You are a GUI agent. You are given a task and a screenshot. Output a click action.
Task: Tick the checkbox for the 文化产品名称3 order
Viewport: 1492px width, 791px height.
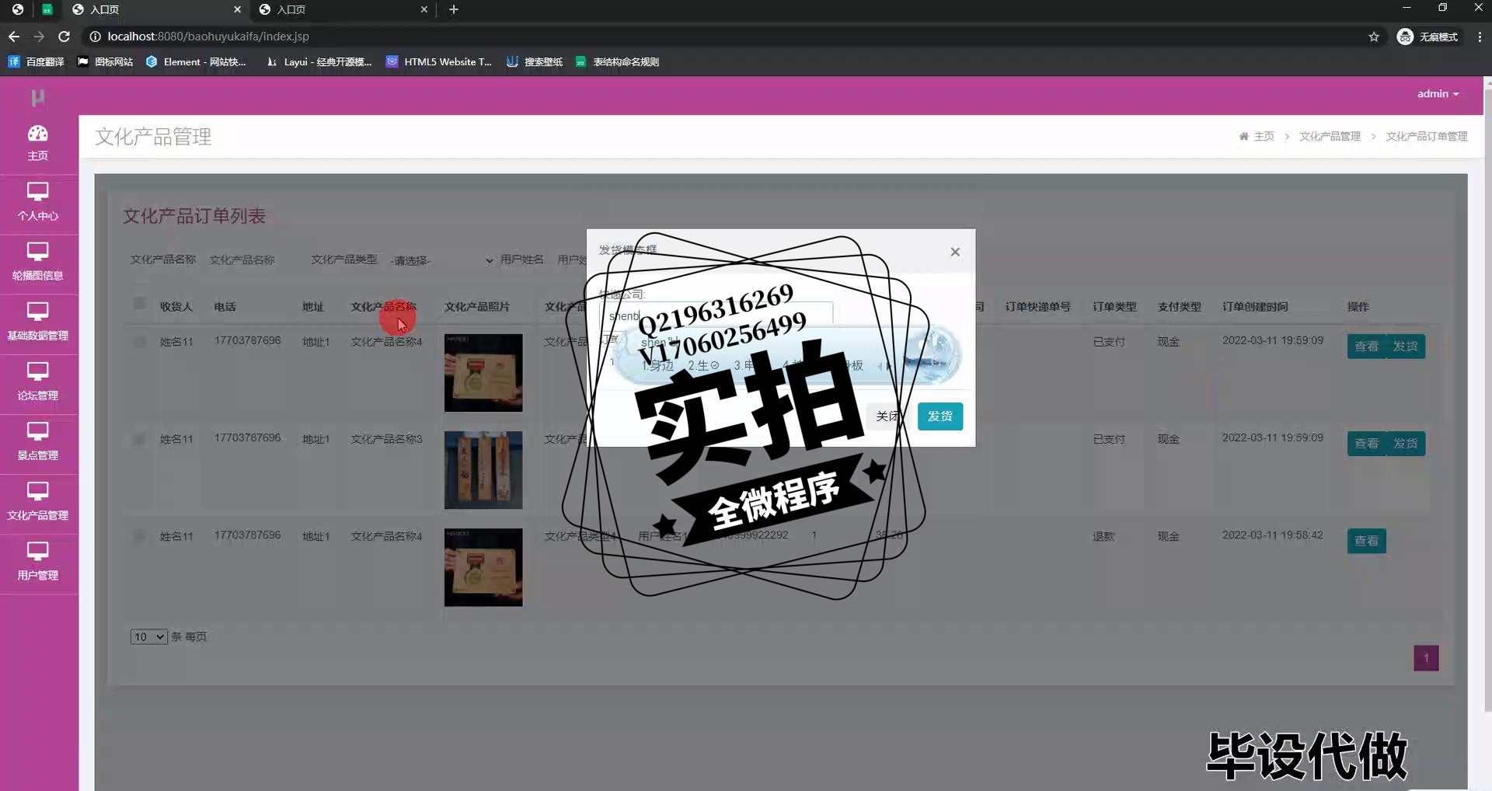coord(139,439)
